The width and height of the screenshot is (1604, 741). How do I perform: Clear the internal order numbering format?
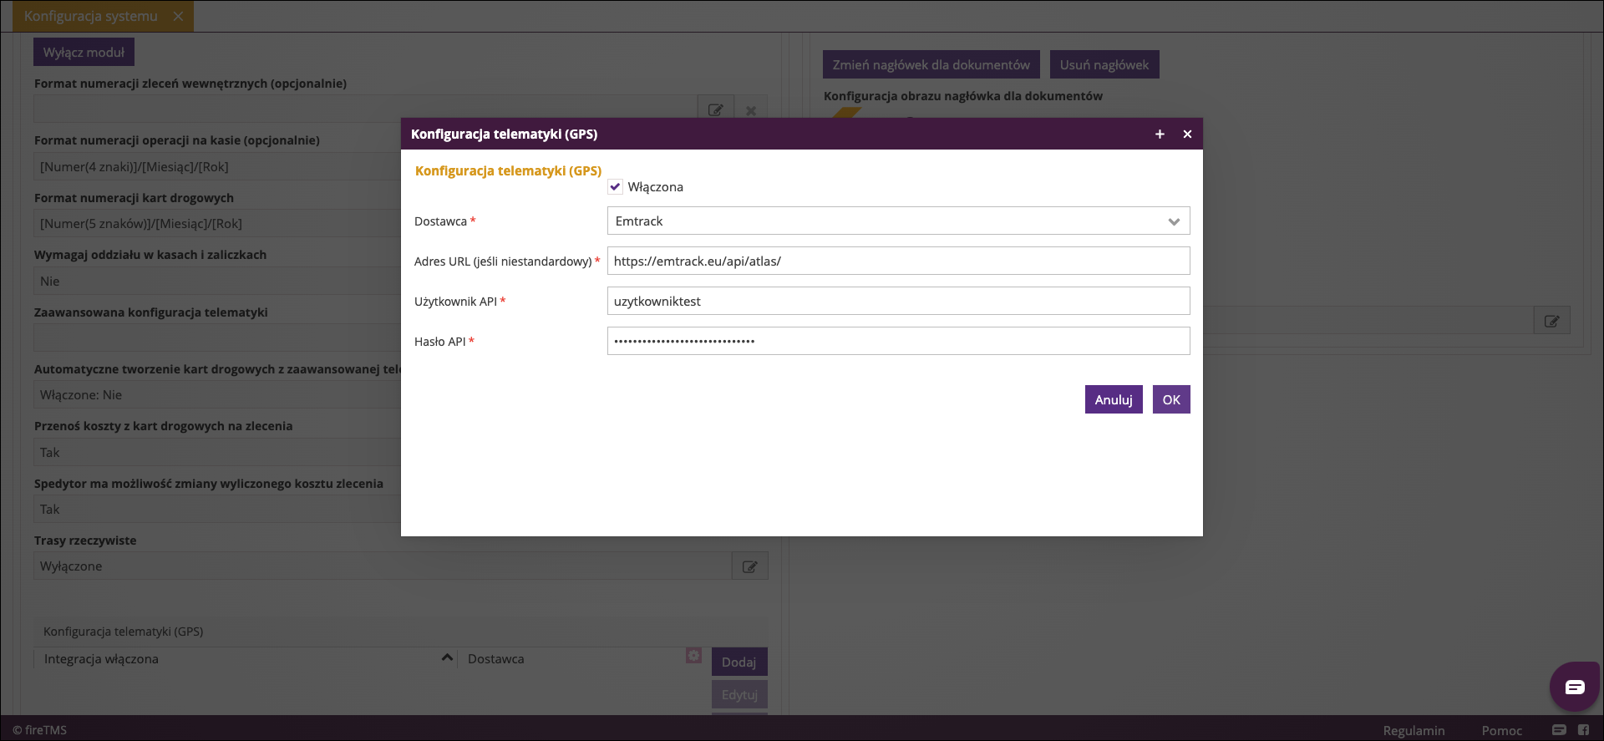(751, 109)
